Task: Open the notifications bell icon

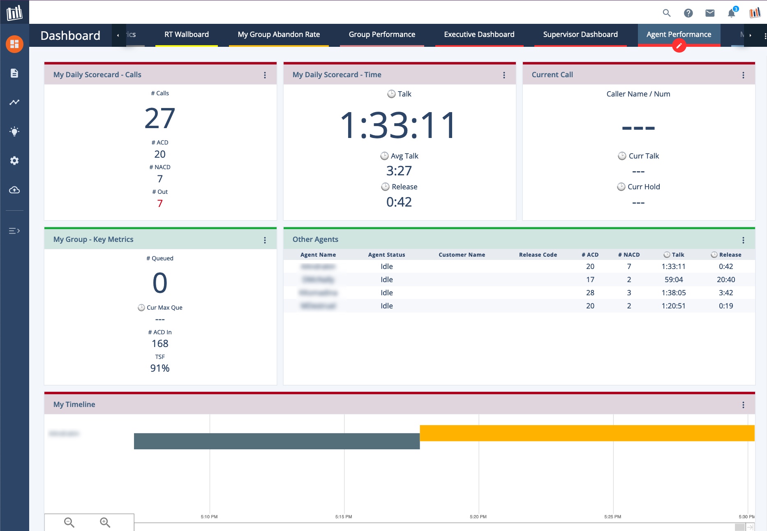Action: click(732, 13)
